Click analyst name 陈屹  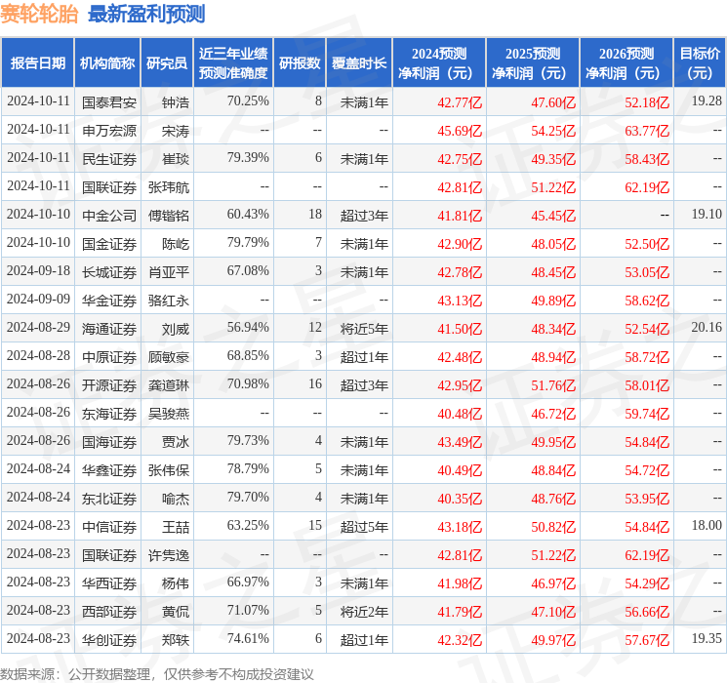[176, 244]
